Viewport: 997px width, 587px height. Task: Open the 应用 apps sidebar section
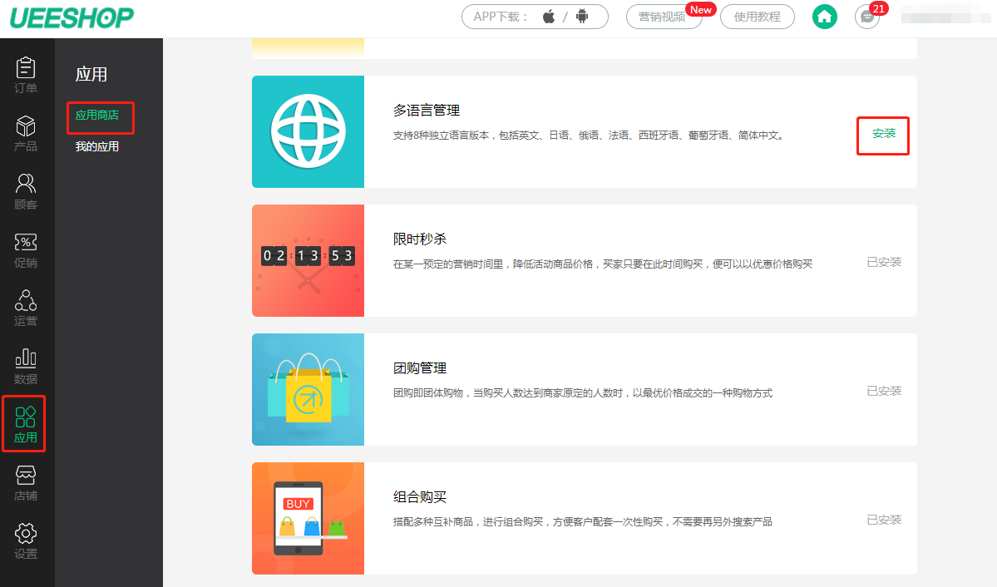24,424
